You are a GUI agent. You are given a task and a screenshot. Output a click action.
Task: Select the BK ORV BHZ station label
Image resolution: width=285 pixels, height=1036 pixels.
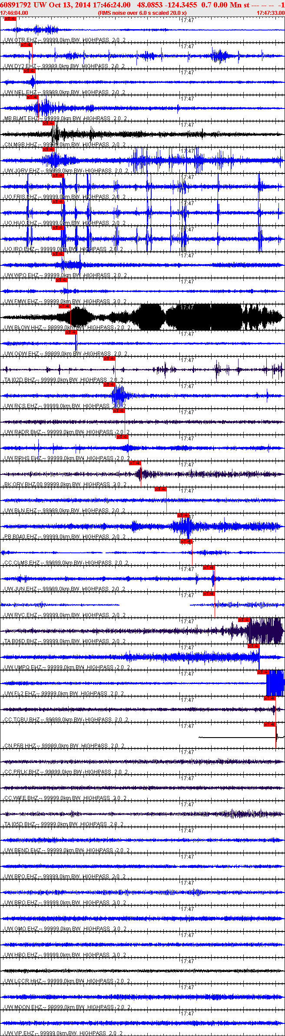tap(20, 484)
